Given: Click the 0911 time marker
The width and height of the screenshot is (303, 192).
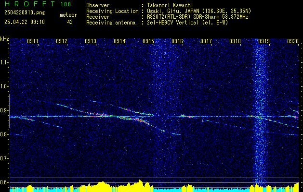Looking at the screenshot, I should tap(33, 41).
